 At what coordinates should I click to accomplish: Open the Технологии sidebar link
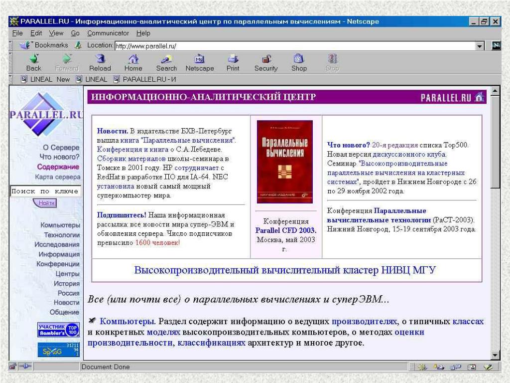62,235
